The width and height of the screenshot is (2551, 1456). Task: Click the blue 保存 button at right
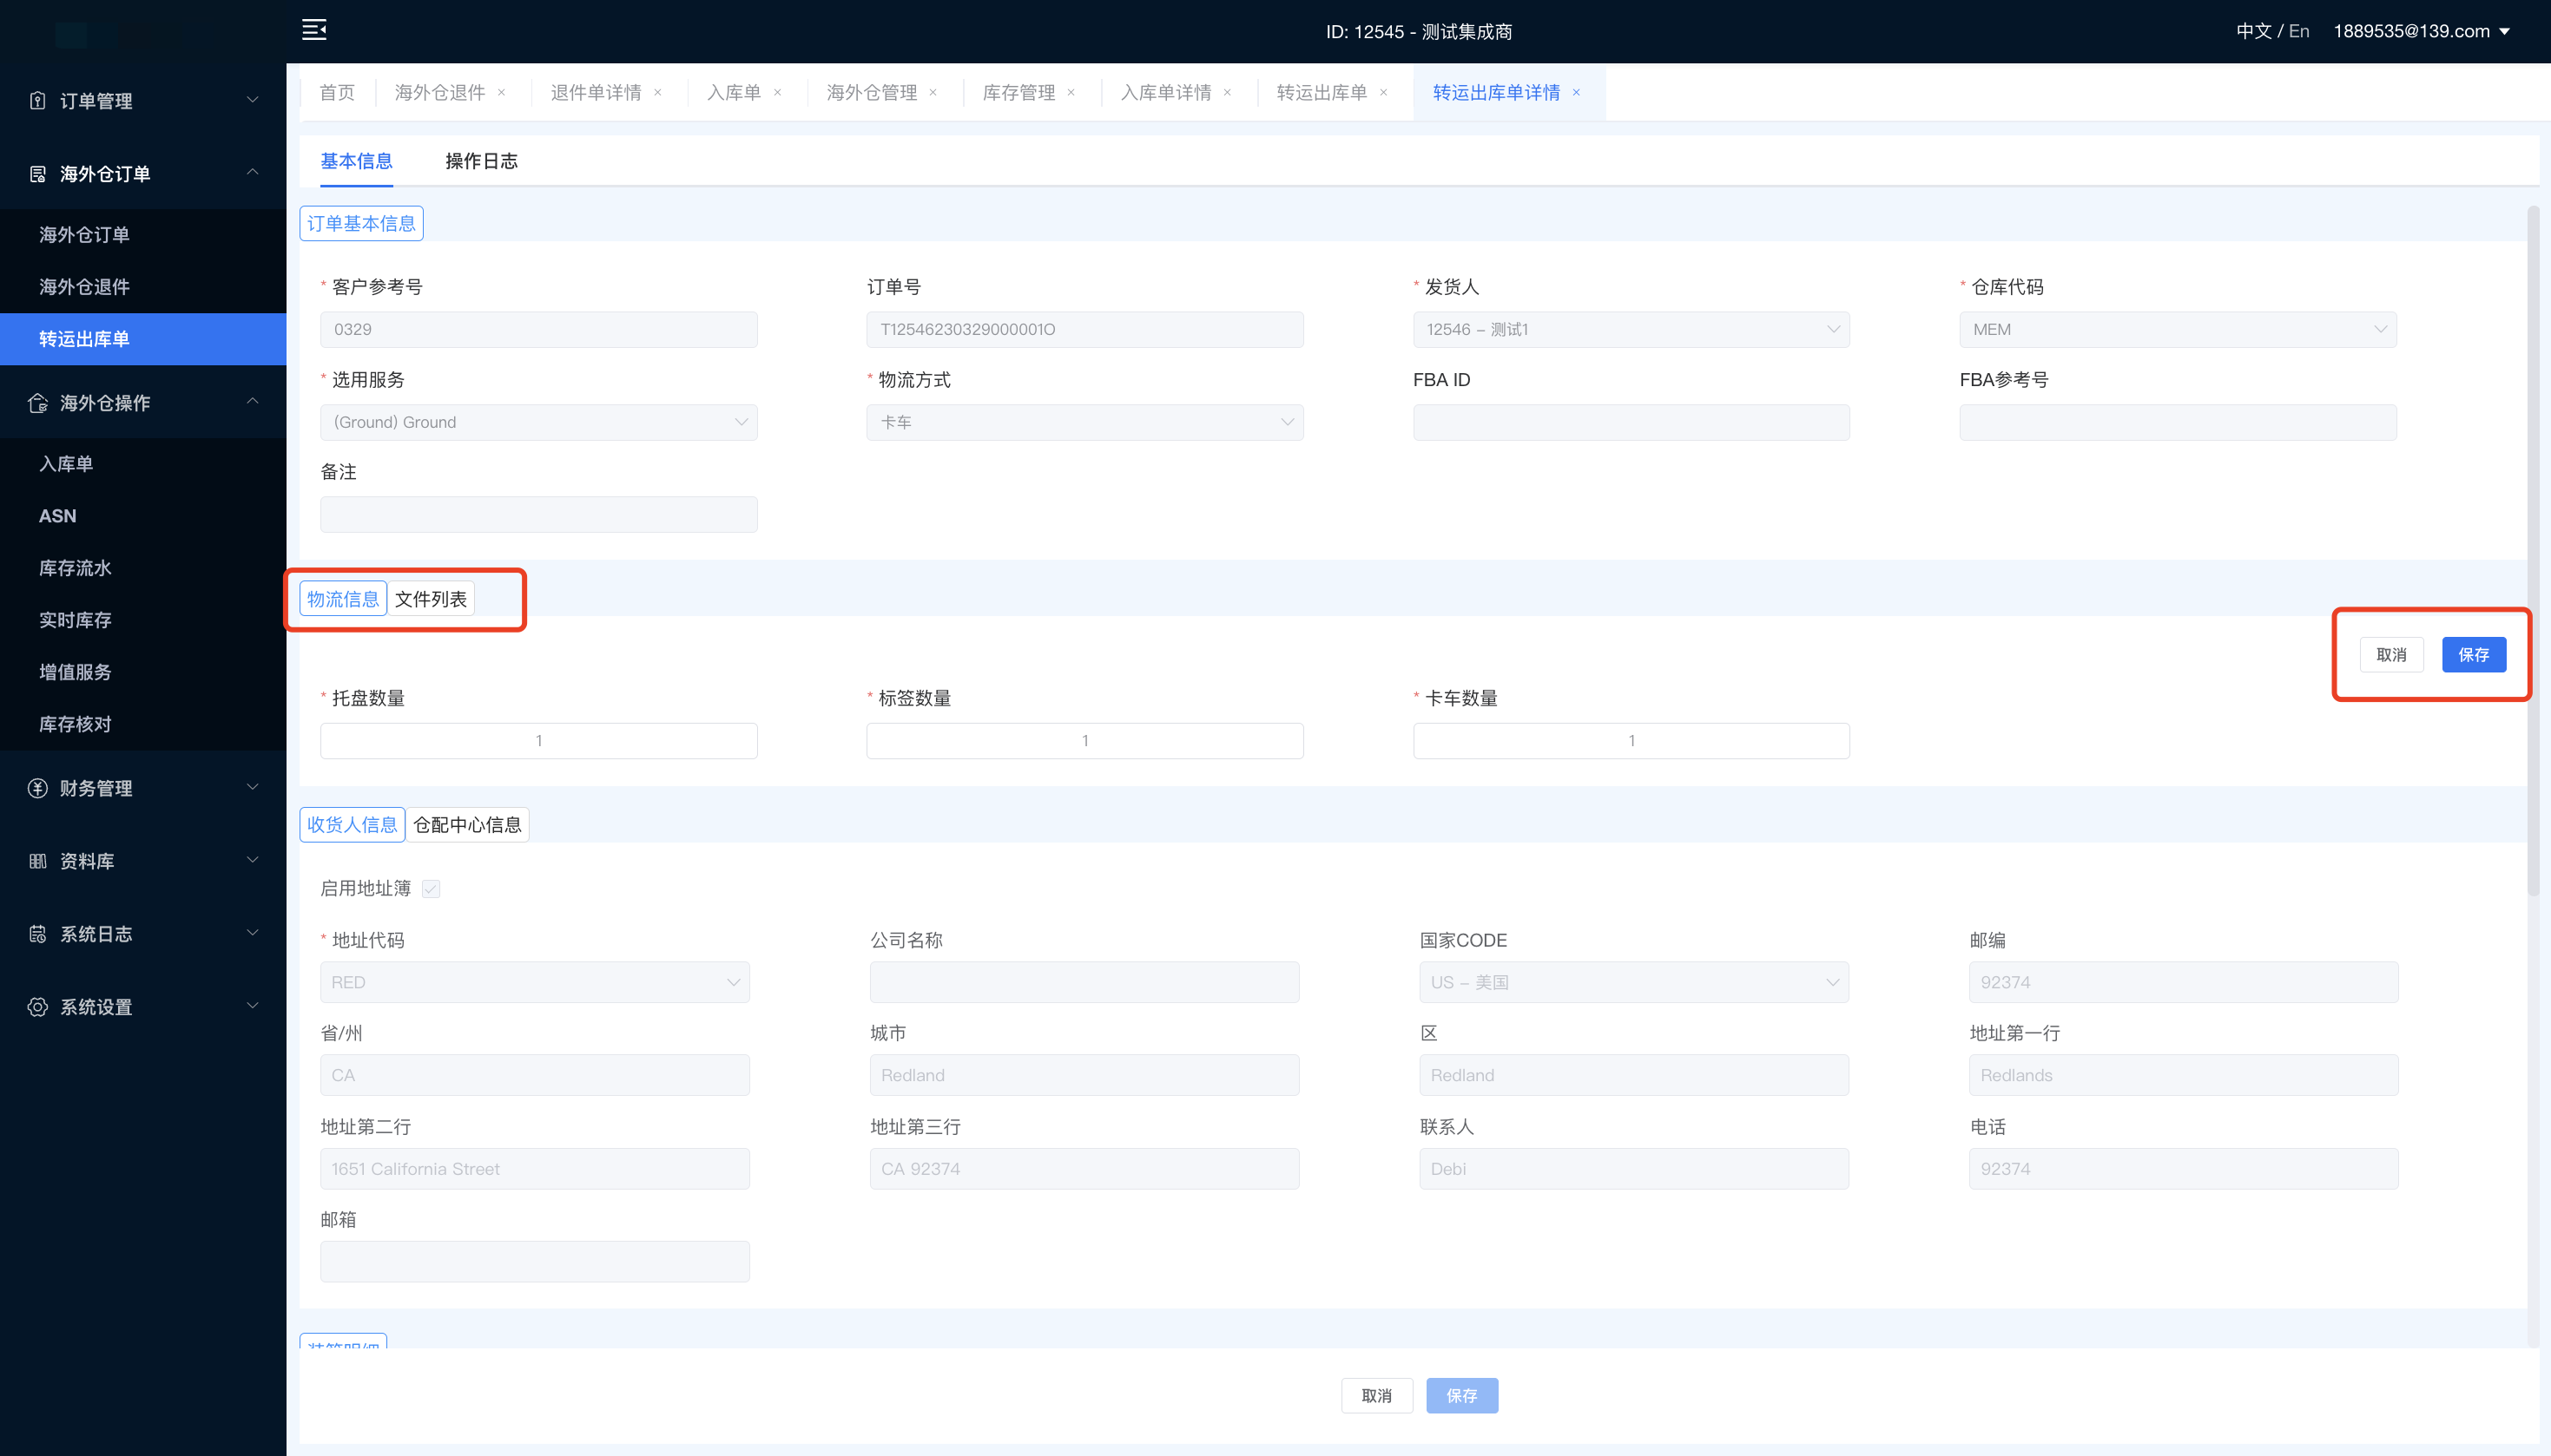(2473, 655)
